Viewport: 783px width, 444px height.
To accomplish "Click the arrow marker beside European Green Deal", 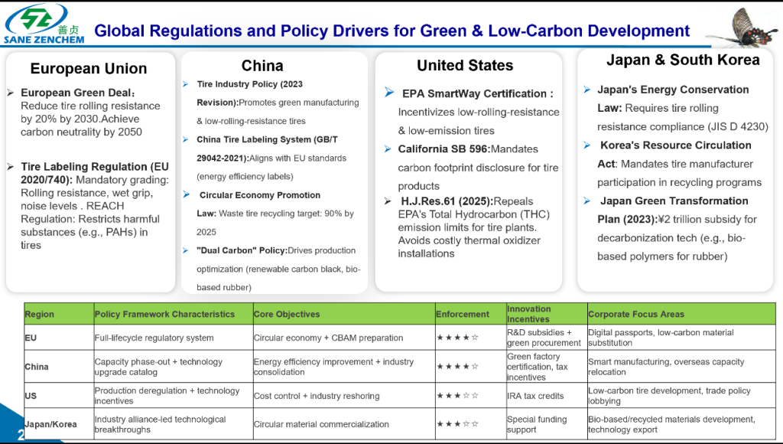I will (x=11, y=92).
